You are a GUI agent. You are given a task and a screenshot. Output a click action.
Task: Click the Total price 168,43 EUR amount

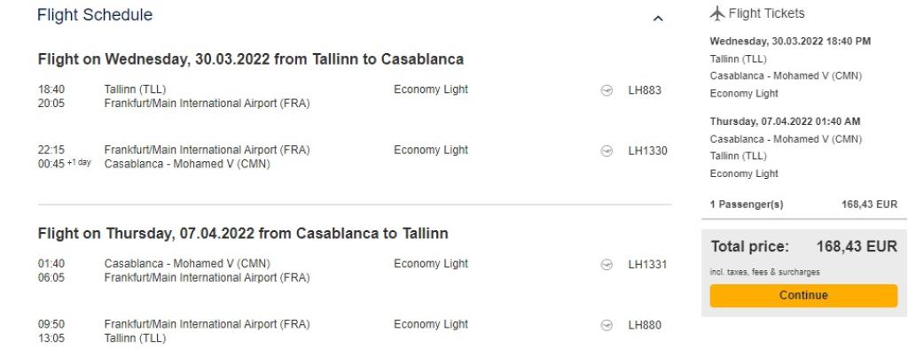855,247
